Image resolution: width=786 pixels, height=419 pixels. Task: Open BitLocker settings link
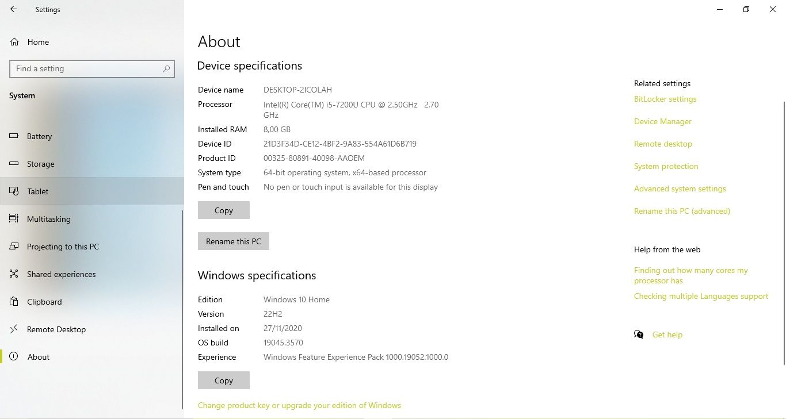point(665,99)
